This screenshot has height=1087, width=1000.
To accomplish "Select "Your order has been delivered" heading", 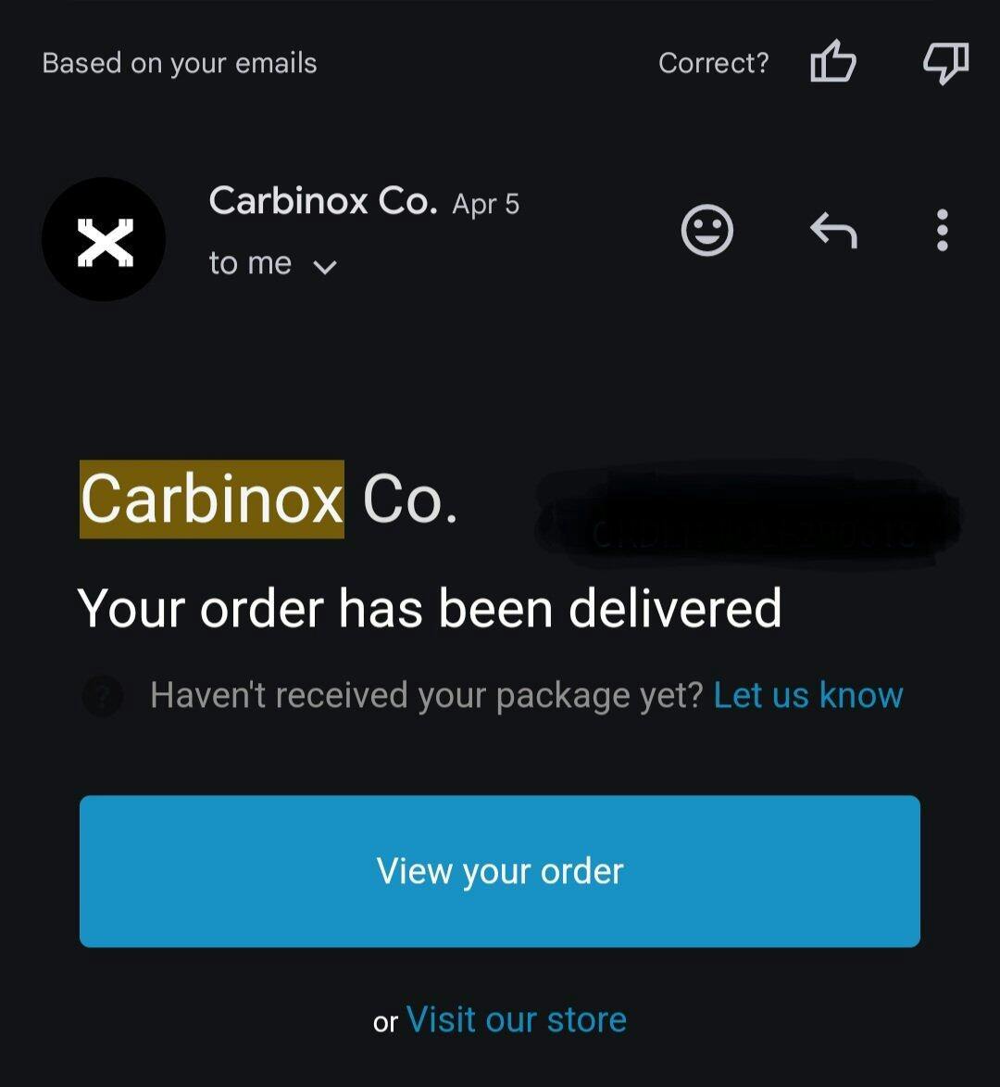I will pos(430,608).
